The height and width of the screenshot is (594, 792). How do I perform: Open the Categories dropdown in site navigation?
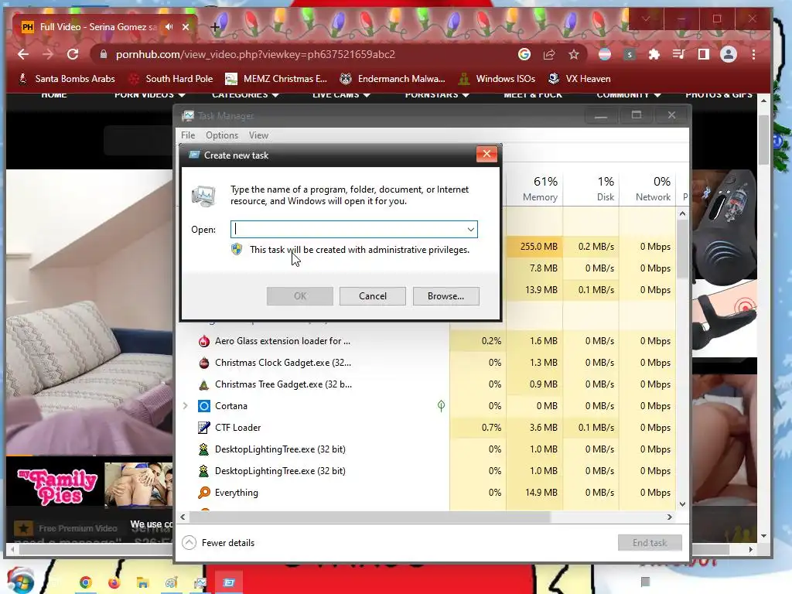pyautogui.click(x=245, y=95)
